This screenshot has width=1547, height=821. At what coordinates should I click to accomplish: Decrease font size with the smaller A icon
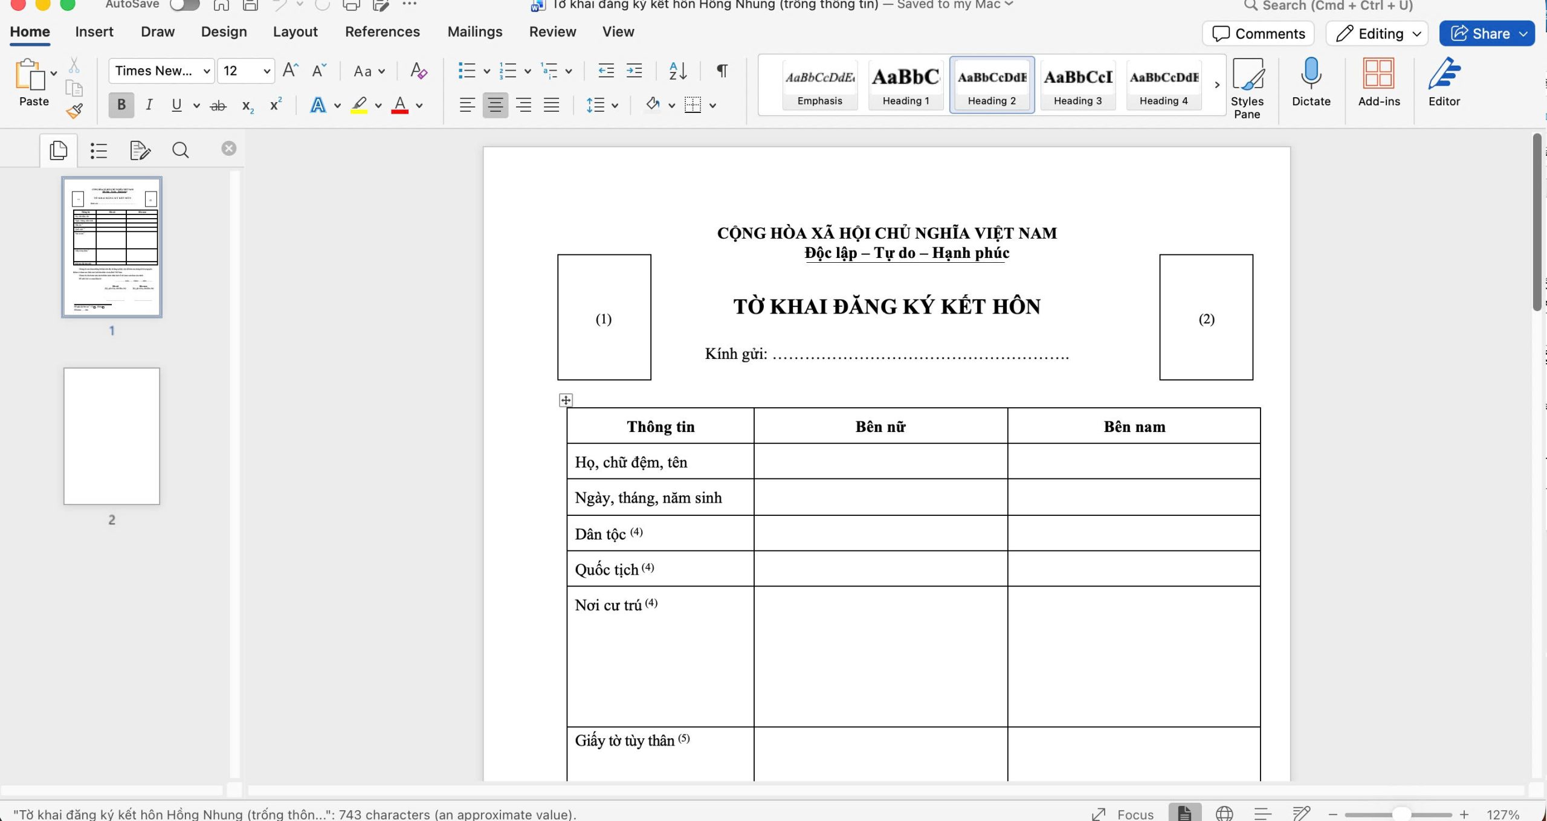pyautogui.click(x=319, y=71)
